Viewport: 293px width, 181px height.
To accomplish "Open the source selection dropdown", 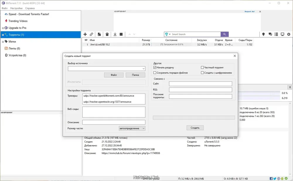I will (143, 69).
